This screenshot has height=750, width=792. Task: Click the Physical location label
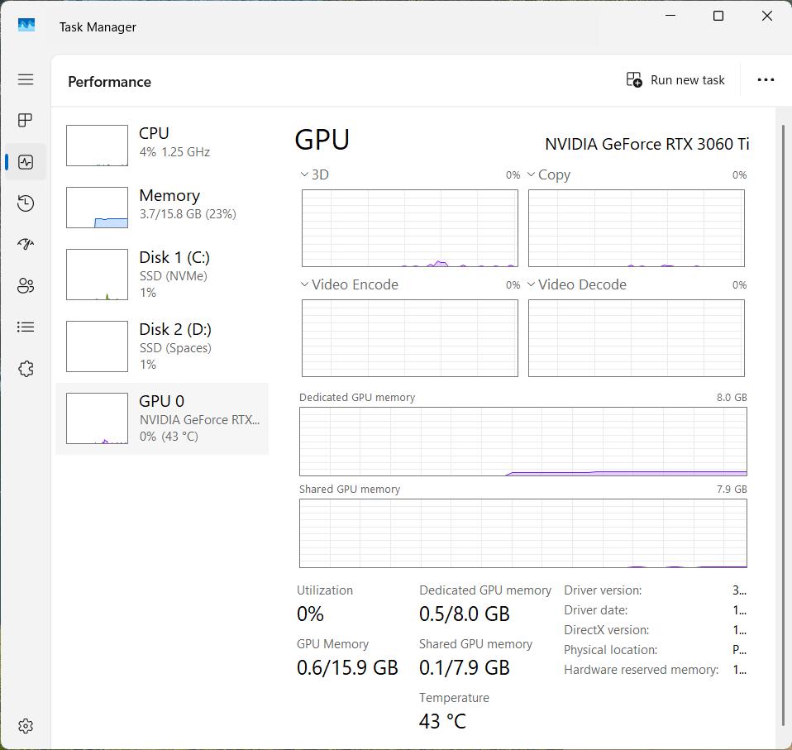click(x=610, y=650)
